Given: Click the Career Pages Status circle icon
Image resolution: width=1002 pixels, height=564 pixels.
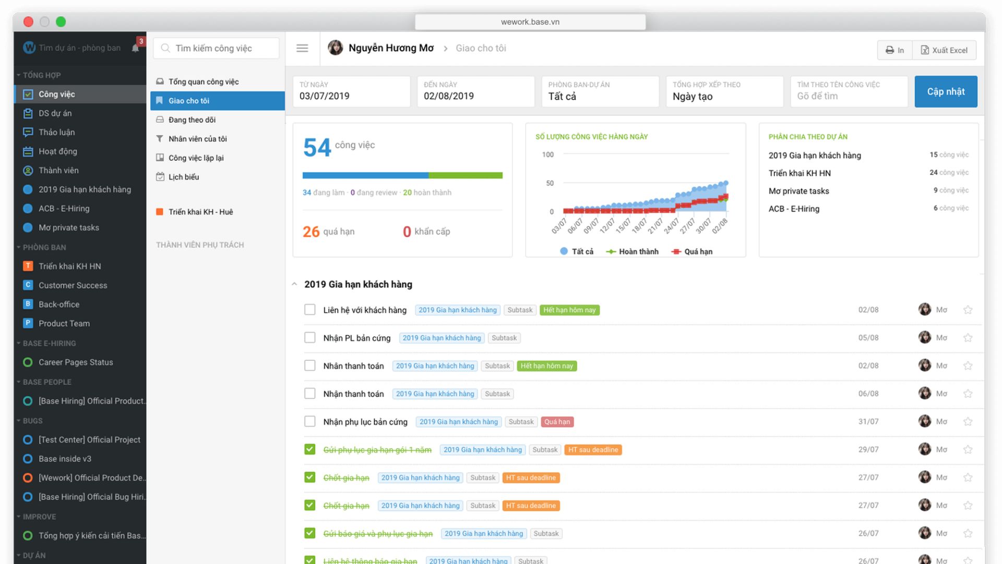Looking at the screenshot, I should (x=28, y=362).
